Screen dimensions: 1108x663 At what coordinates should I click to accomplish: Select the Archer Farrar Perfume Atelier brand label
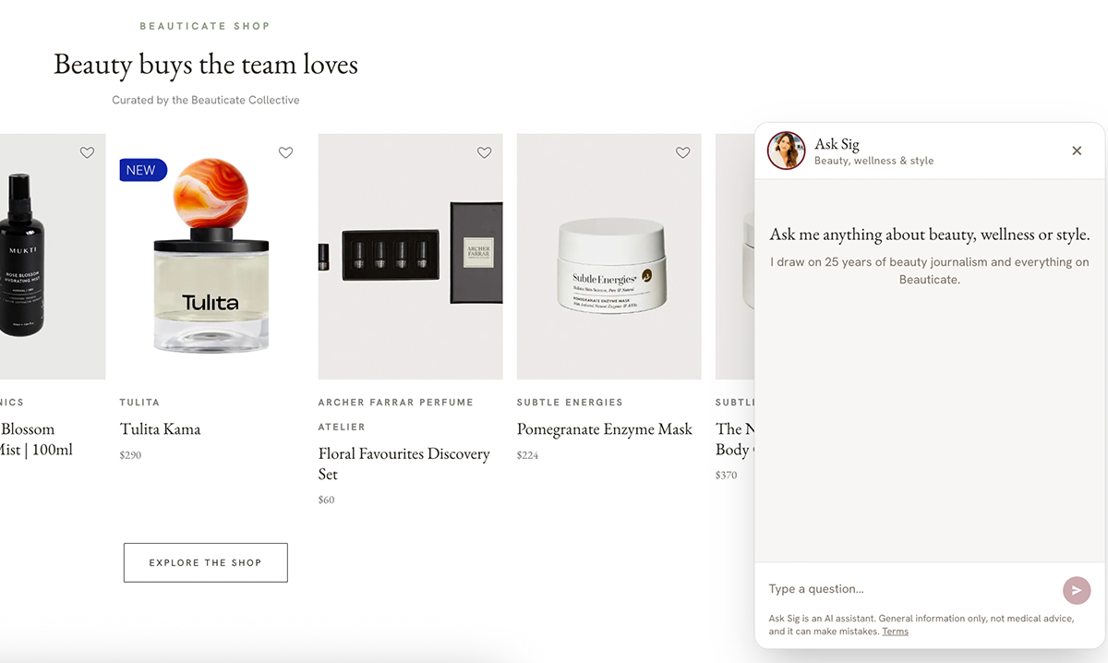[x=396, y=415]
